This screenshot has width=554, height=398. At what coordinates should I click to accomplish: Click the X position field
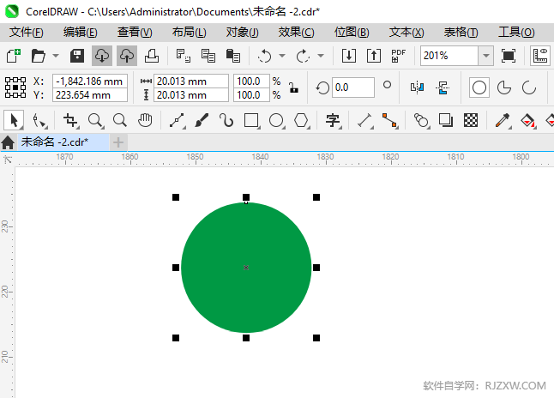click(x=90, y=81)
